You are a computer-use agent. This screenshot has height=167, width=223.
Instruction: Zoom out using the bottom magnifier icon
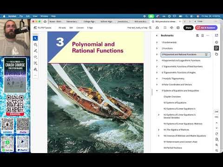[216, 150]
